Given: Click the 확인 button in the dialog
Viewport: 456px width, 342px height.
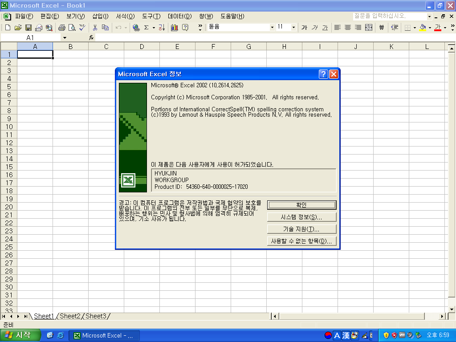Looking at the screenshot, I should click(x=301, y=205).
